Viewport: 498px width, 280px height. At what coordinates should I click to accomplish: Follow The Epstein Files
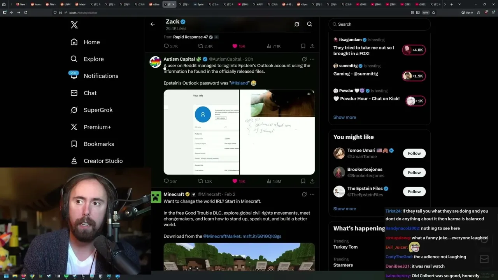click(414, 191)
